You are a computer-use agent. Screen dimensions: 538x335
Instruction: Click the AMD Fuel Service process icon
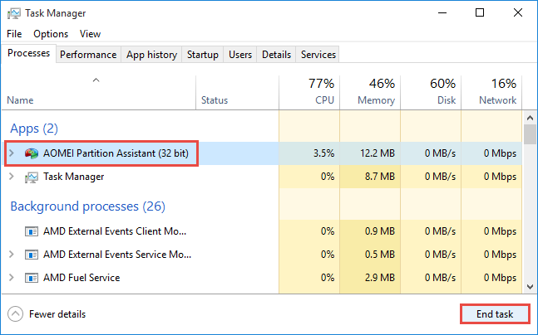[32, 278]
